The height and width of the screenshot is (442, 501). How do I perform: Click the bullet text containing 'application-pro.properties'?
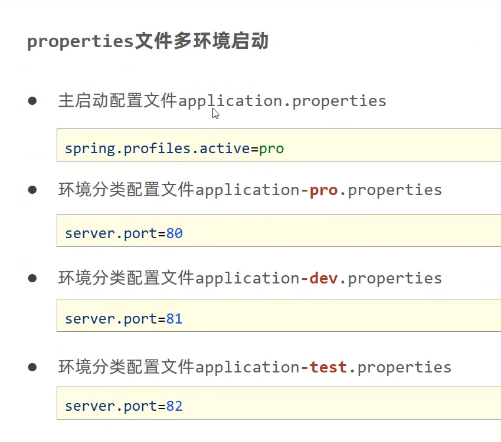tap(250, 190)
